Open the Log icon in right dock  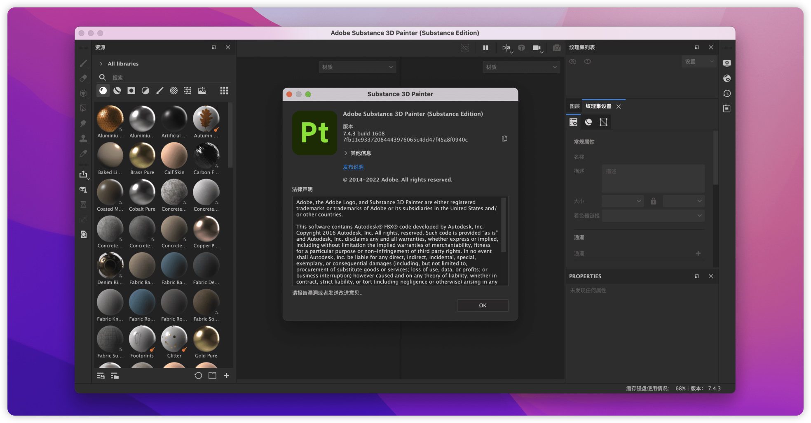point(727,109)
